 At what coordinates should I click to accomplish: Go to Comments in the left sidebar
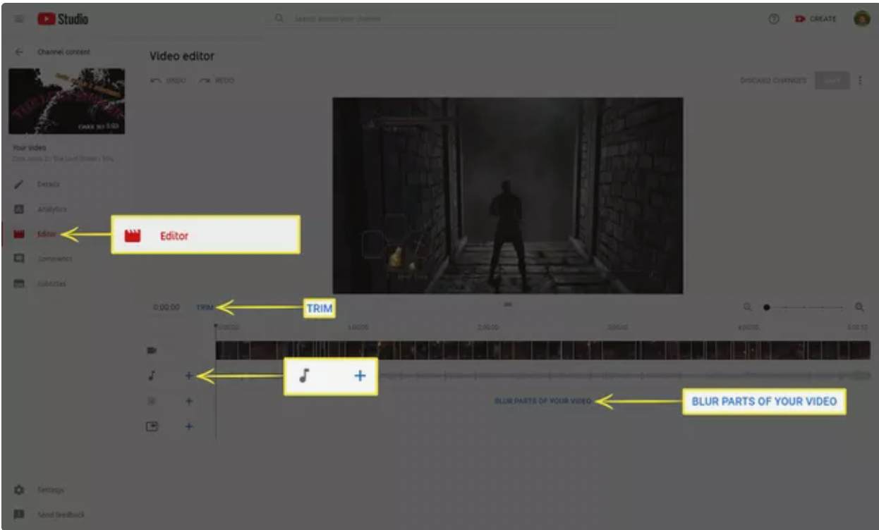tap(54, 259)
